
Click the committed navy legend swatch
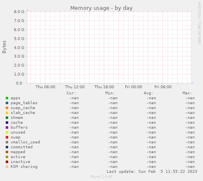[x=7, y=147]
